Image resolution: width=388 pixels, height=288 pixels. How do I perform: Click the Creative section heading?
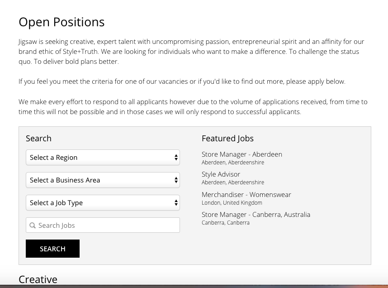(38, 279)
